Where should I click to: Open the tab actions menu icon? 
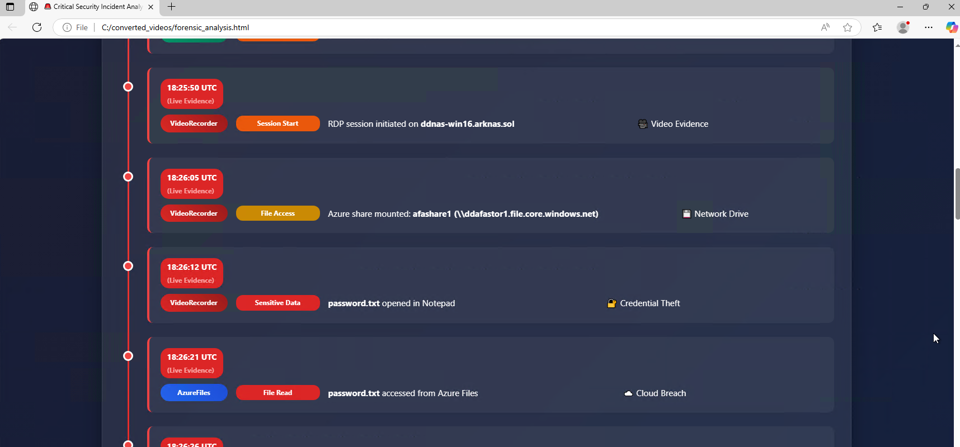coord(10,7)
